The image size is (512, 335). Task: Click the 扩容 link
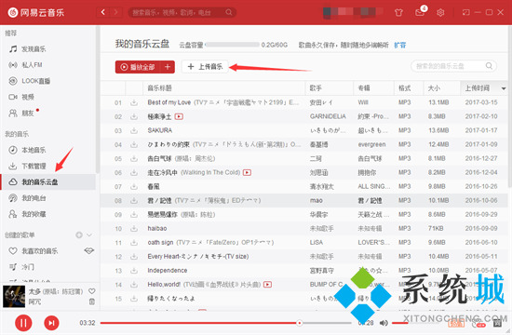click(x=399, y=45)
